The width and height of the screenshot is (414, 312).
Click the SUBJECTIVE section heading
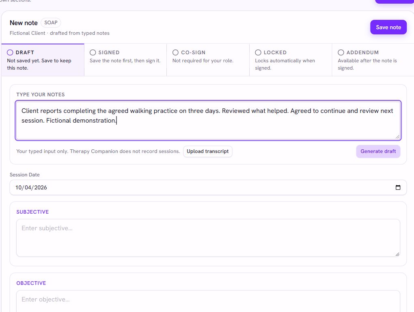click(32, 212)
